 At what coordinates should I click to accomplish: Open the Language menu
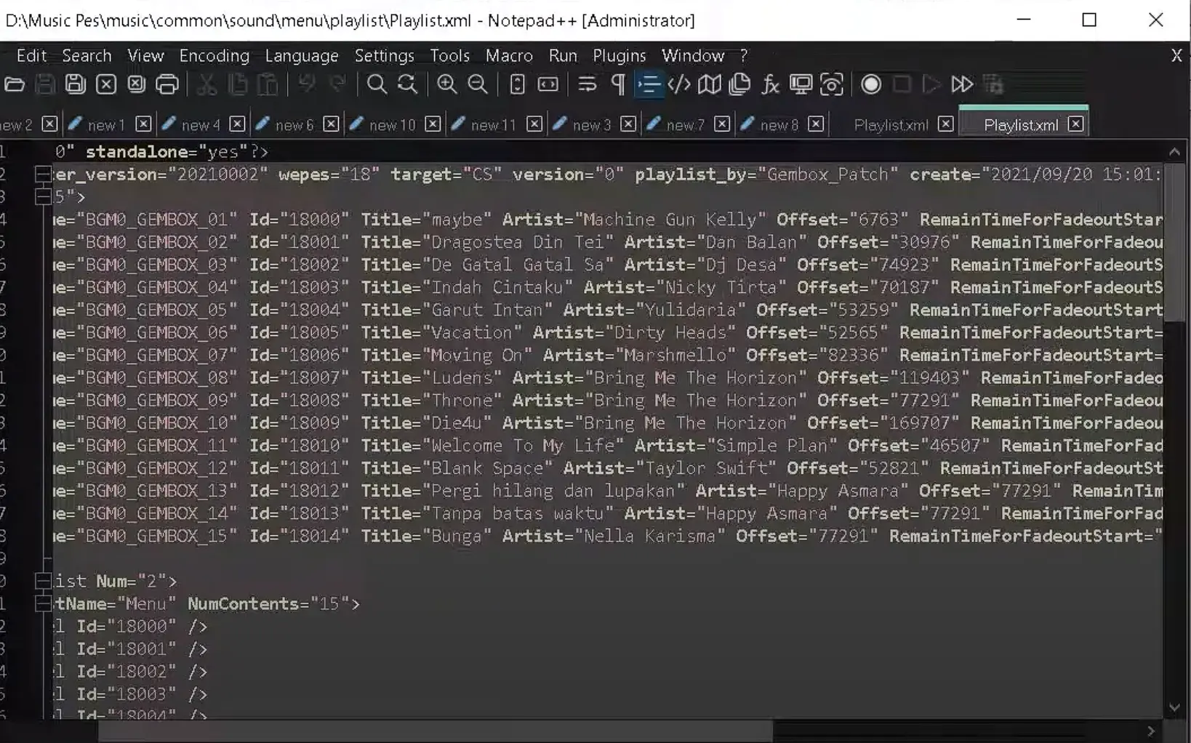pyautogui.click(x=302, y=56)
